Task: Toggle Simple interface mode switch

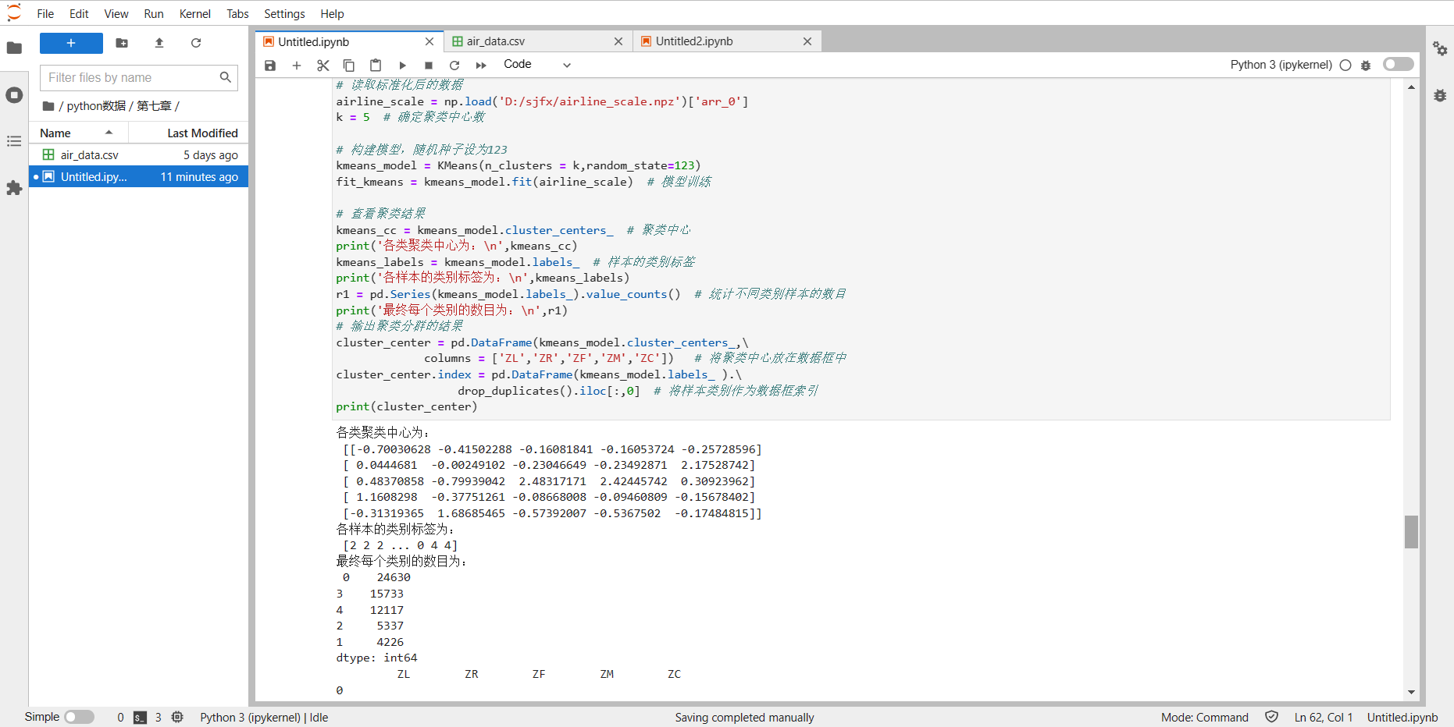Action: tap(79, 717)
